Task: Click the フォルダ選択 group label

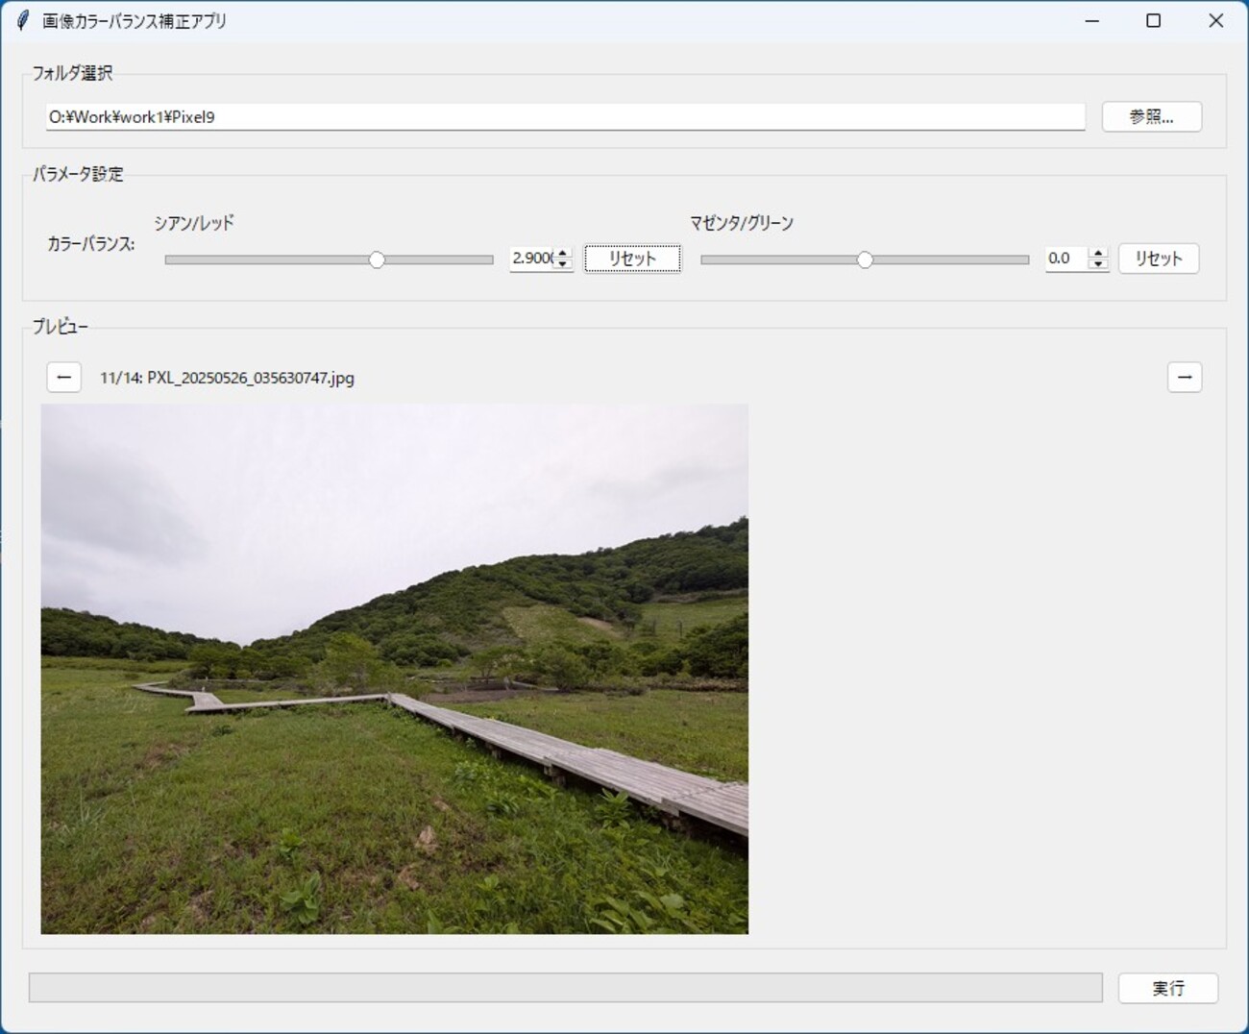Action: (72, 73)
